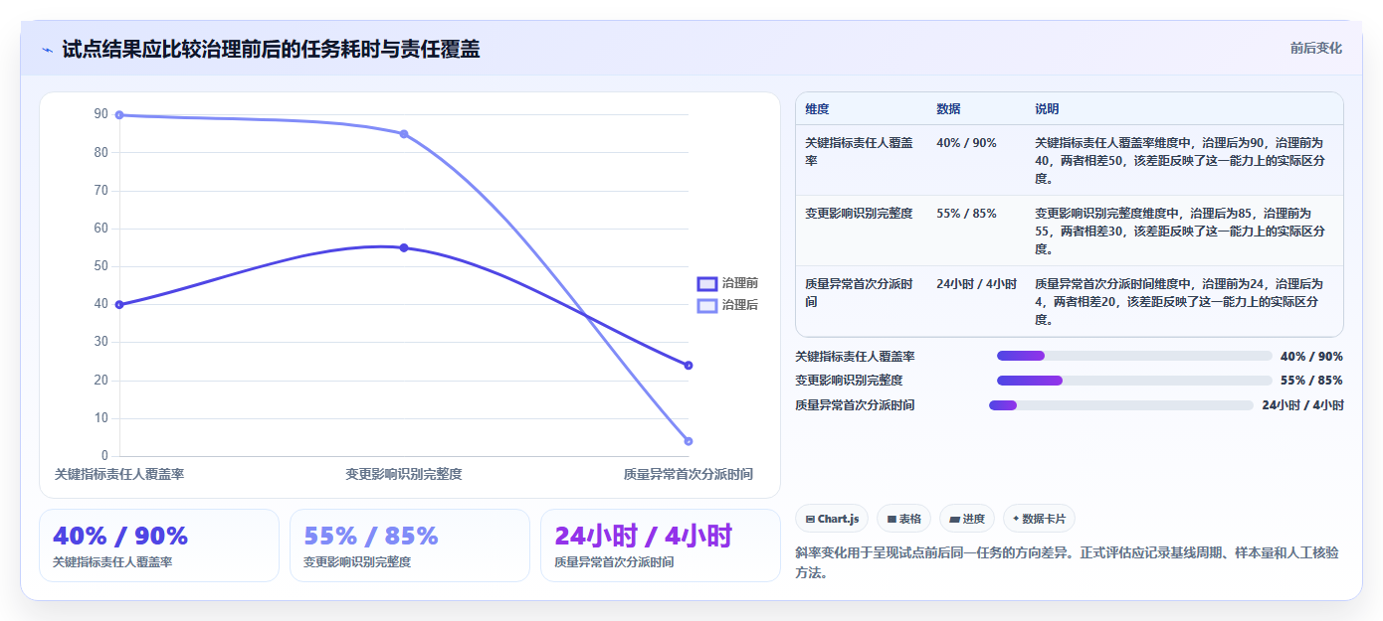Click progress row value 55% / 85%
Screen dimensions: 1383x621
pos(1311,381)
